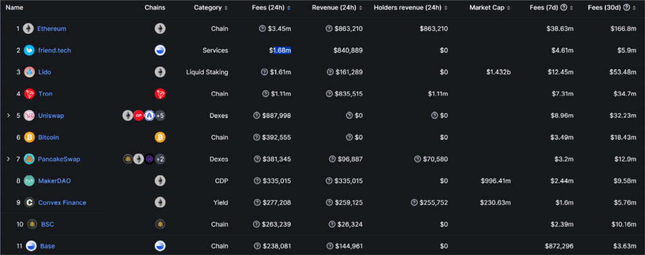Image resolution: width=645 pixels, height=255 pixels.
Task: Click the Convex Finance logo icon
Action: 29,202
